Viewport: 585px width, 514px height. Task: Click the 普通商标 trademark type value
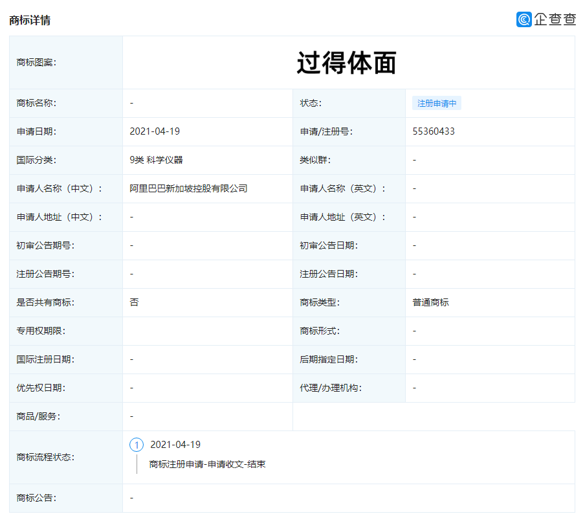tap(430, 302)
